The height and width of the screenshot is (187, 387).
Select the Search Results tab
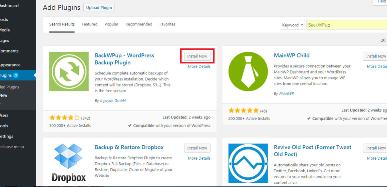tap(62, 24)
